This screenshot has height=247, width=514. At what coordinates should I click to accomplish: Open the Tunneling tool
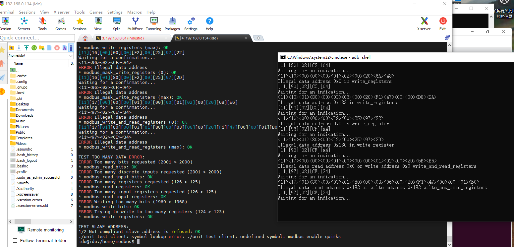[153, 24]
